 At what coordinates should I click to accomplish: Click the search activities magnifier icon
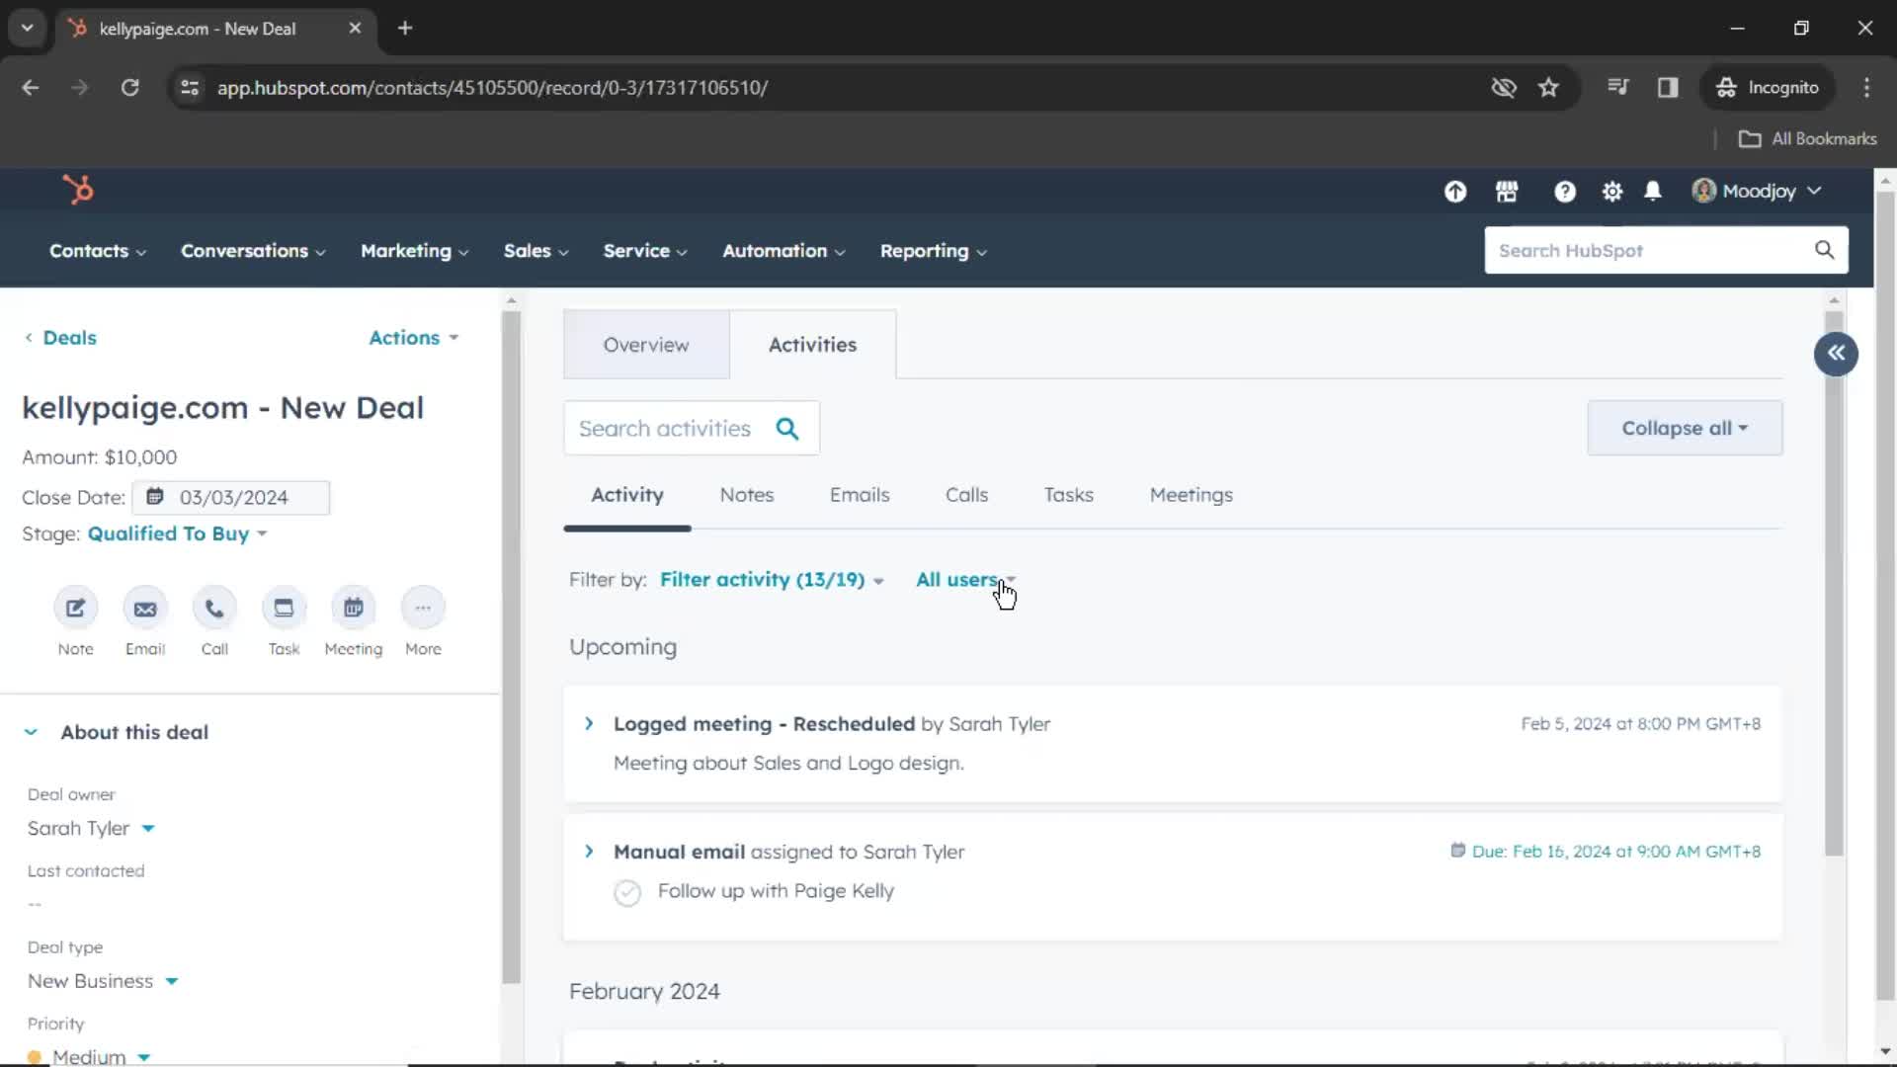(x=786, y=429)
